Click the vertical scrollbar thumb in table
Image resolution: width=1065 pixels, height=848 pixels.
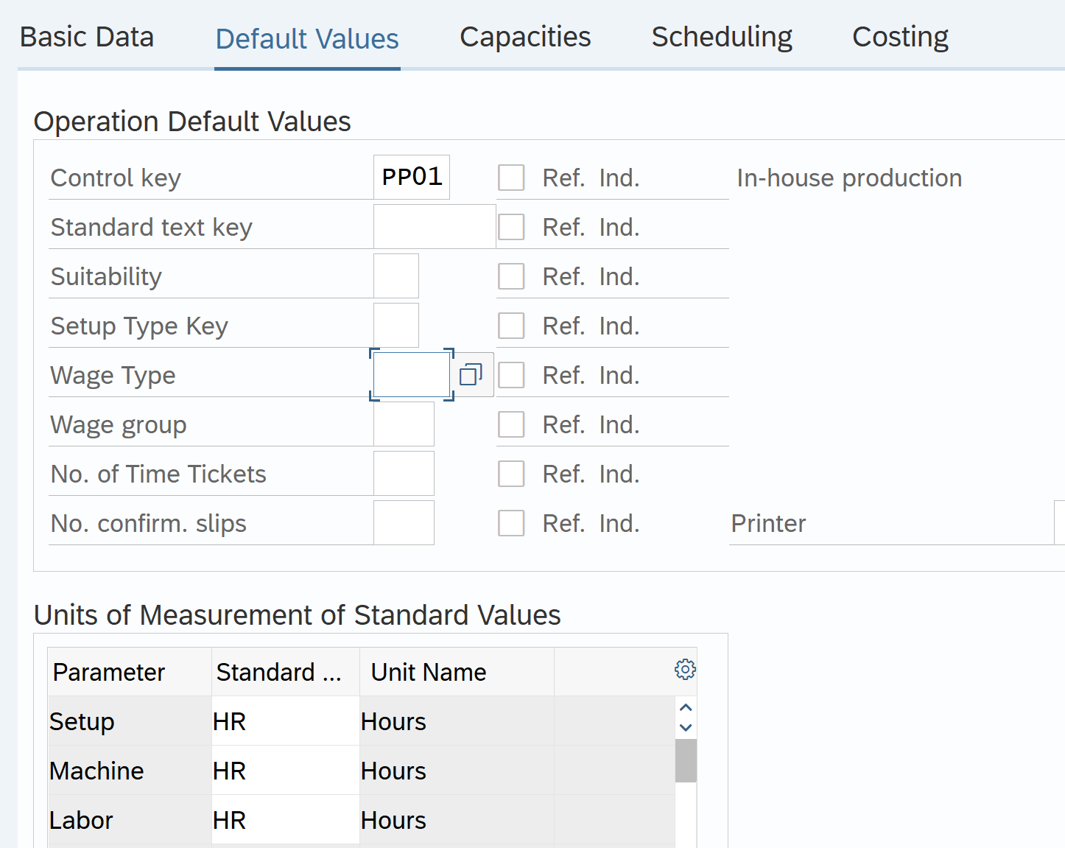686,760
